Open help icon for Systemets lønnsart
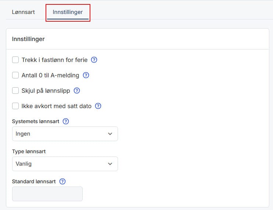 (x=66, y=121)
